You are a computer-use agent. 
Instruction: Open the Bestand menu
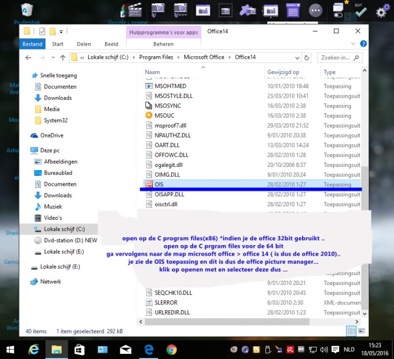point(32,44)
